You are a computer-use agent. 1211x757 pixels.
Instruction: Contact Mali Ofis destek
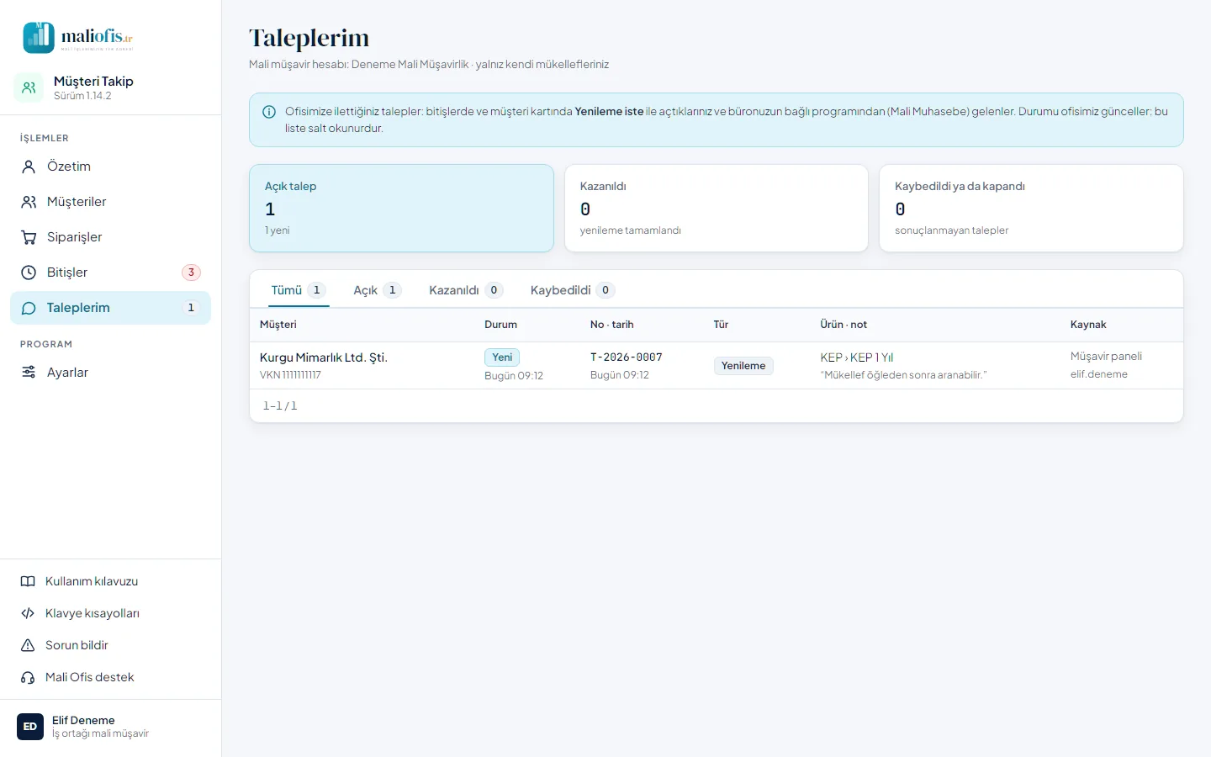click(x=110, y=677)
